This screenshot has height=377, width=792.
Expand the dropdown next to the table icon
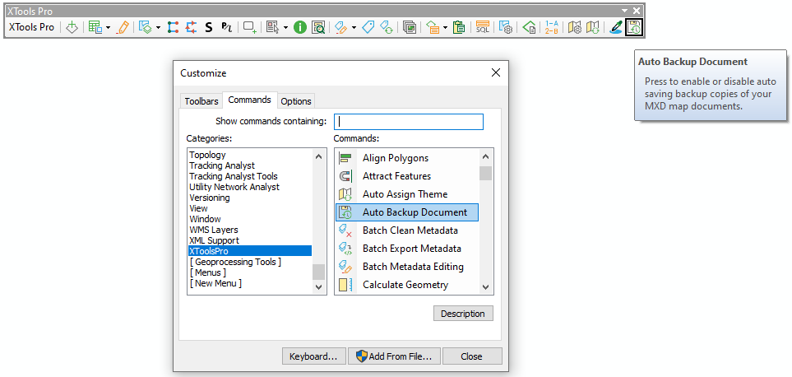pos(108,27)
